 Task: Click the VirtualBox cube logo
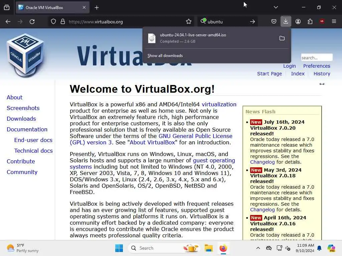pyautogui.click(x=25, y=56)
